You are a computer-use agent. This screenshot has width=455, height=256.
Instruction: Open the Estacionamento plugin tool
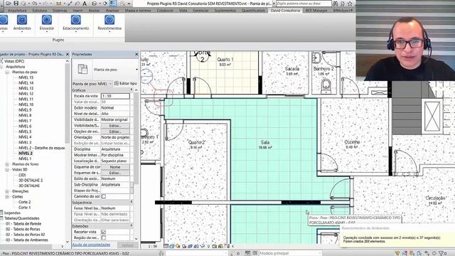[x=76, y=22]
